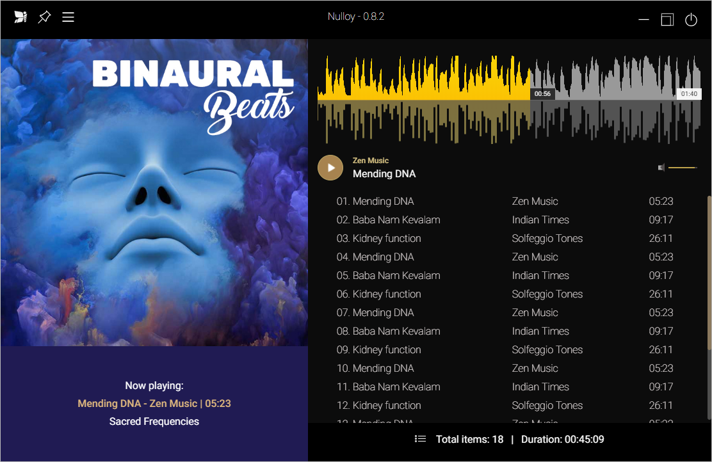Select track 01. Mending DNA

505,201
